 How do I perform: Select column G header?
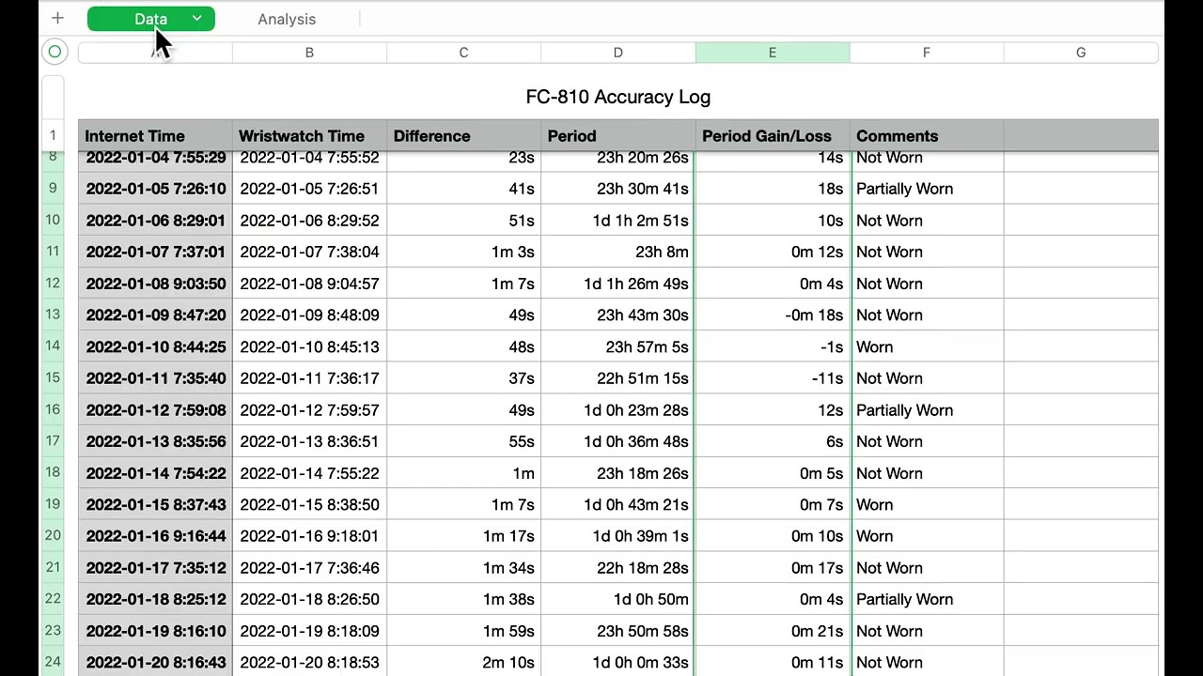(1080, 53)
